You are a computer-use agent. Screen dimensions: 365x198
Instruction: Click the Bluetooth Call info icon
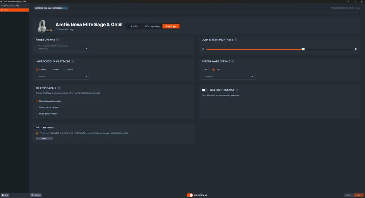(x=59, y=88)
